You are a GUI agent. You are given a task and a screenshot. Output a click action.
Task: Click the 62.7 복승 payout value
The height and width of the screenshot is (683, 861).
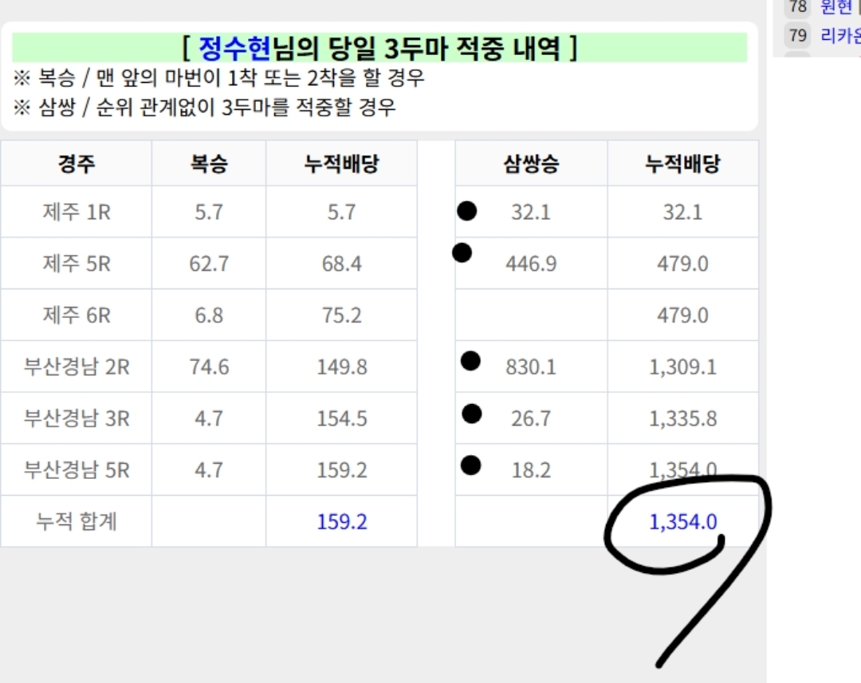tap(209, 264)
